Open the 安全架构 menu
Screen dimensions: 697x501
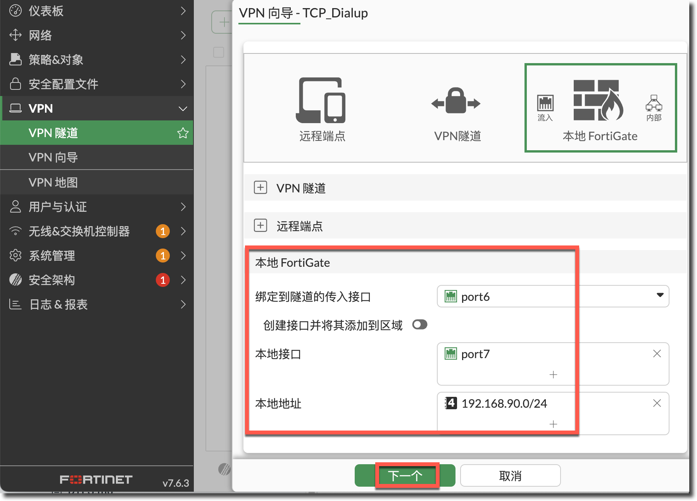(x=97, y=280)
